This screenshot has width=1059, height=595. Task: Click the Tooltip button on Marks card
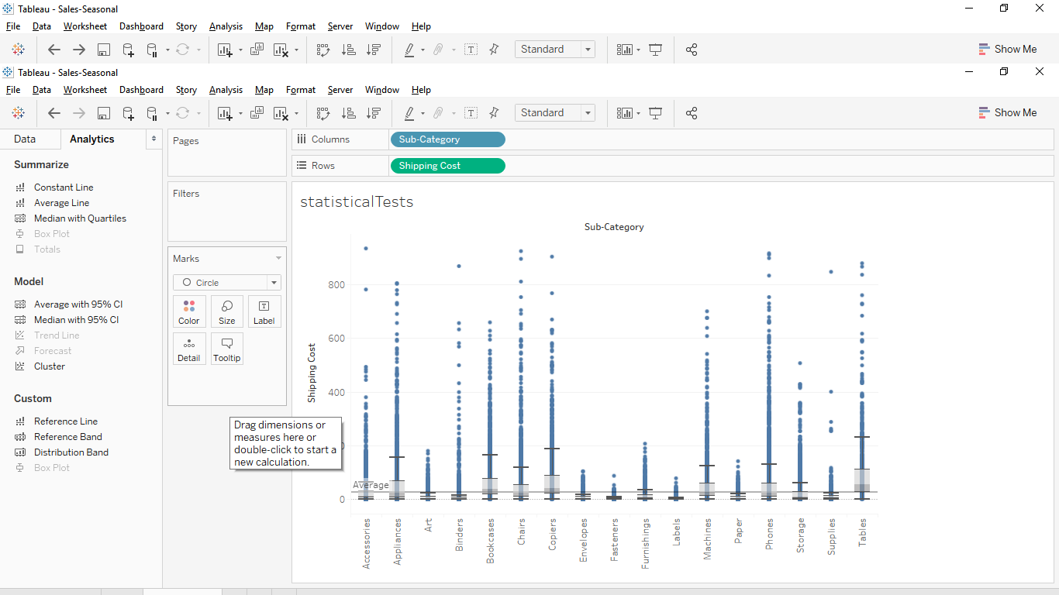(x=226, y=349)
